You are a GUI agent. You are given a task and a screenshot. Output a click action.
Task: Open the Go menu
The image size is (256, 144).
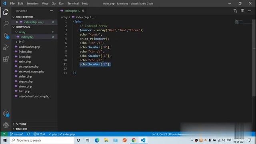pos(54,4)
